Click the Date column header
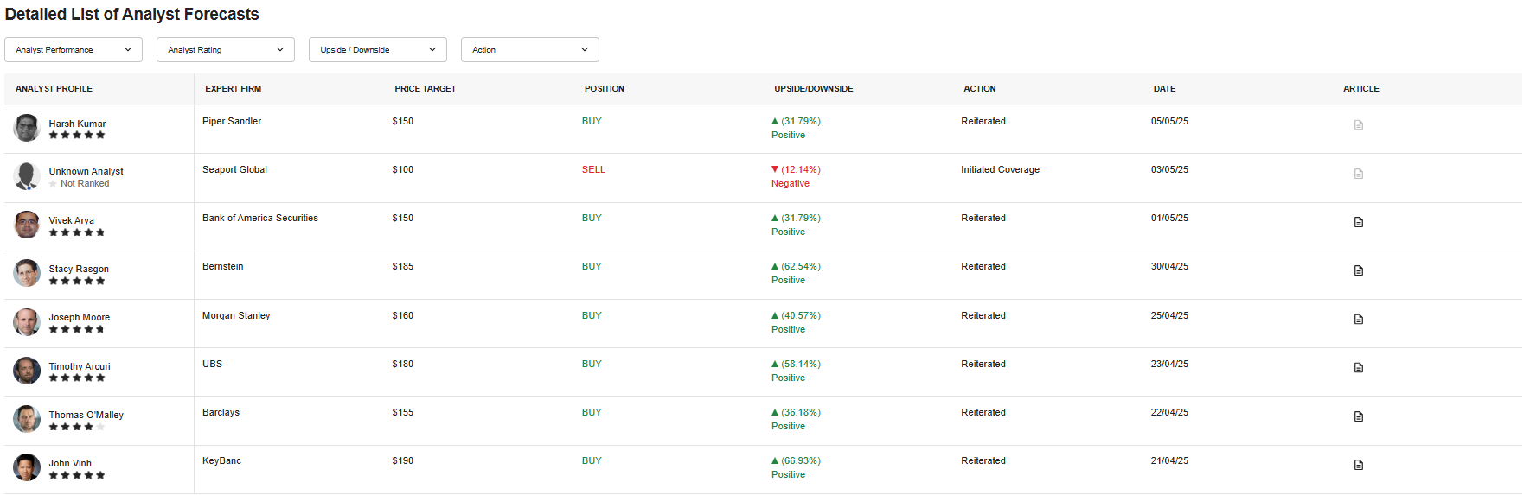 pyautogui.click(x=1164, y=89)
